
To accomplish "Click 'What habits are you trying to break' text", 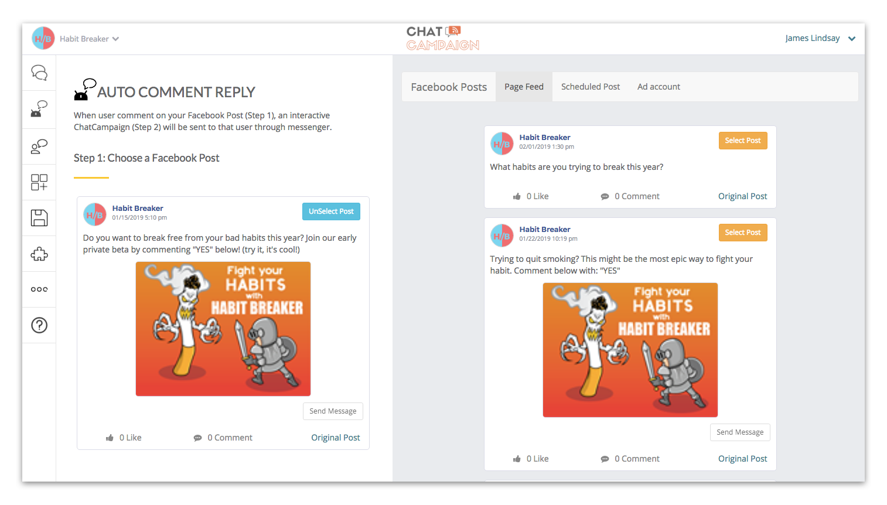I will coord(576,167).
